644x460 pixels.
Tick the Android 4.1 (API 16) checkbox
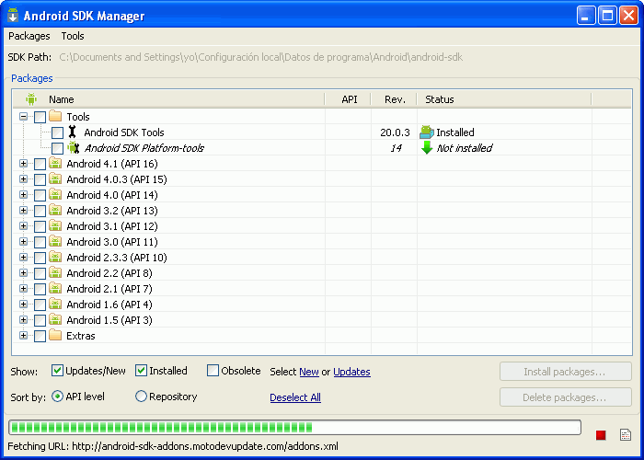tap(40, 164)
